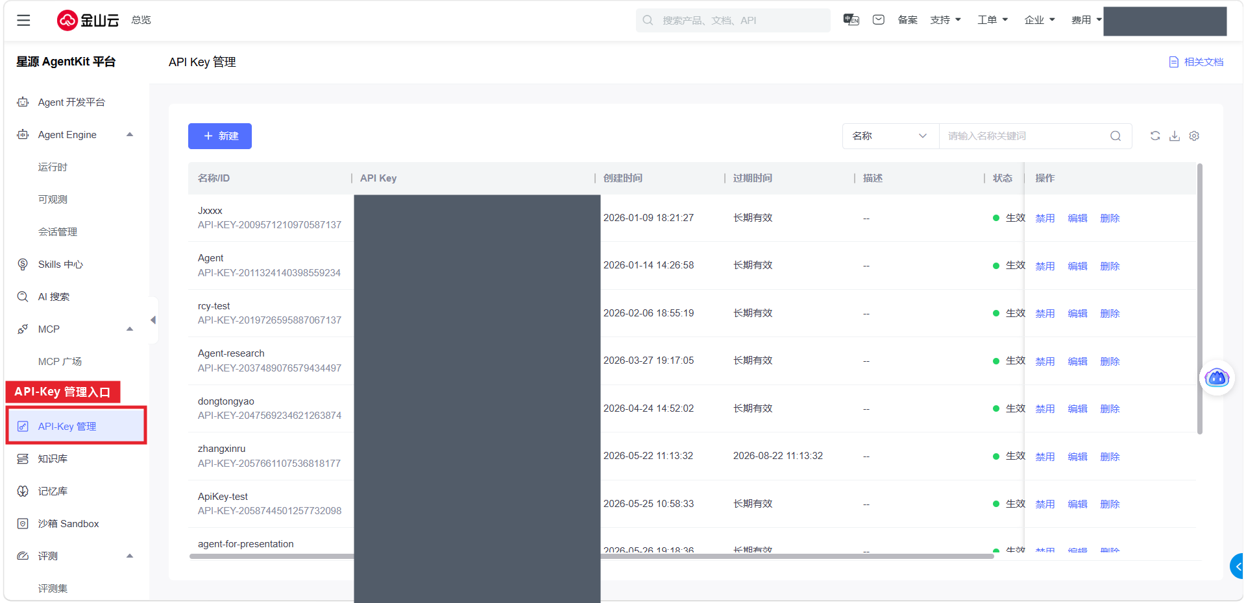The width and height of the screenshot is (1246, 603).
Task: Click the 知识库 icon
Action: 23,458
